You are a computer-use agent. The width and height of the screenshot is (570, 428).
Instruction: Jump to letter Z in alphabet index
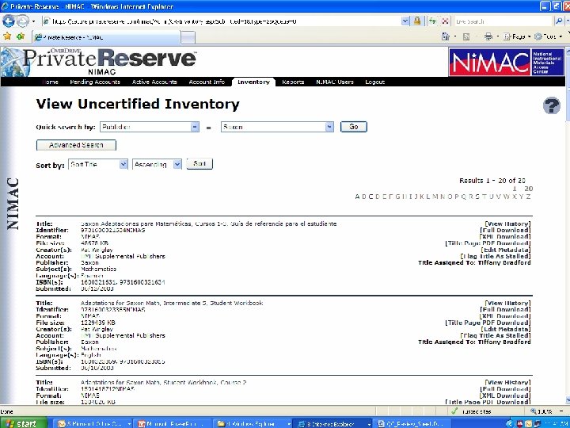tap(529, 197)
